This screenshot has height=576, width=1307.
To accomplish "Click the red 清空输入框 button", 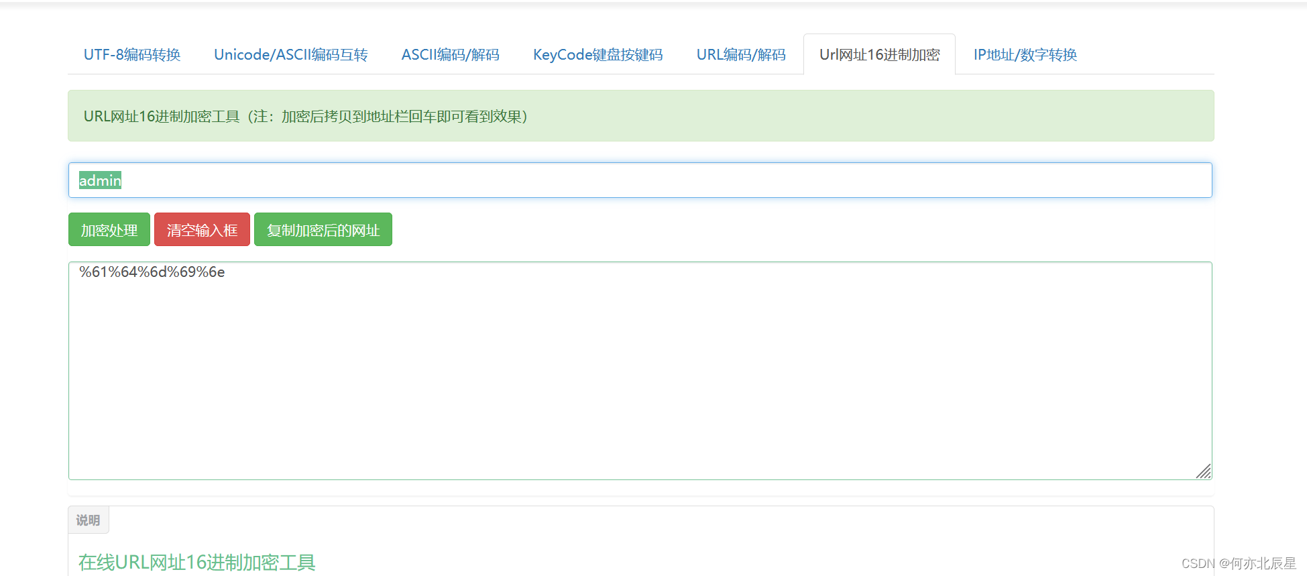I will pyautogui.click(x=202, y=230).
